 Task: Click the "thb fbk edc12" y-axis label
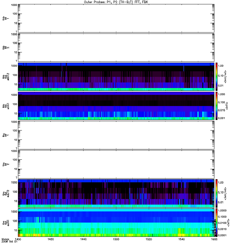tap(6, 77)
